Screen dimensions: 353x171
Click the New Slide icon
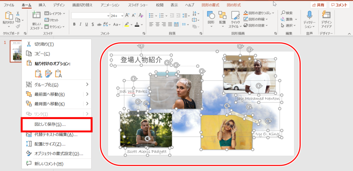(36, 15)
